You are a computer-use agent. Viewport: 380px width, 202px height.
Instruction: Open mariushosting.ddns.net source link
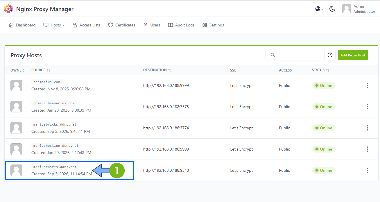tap(56, 146)
